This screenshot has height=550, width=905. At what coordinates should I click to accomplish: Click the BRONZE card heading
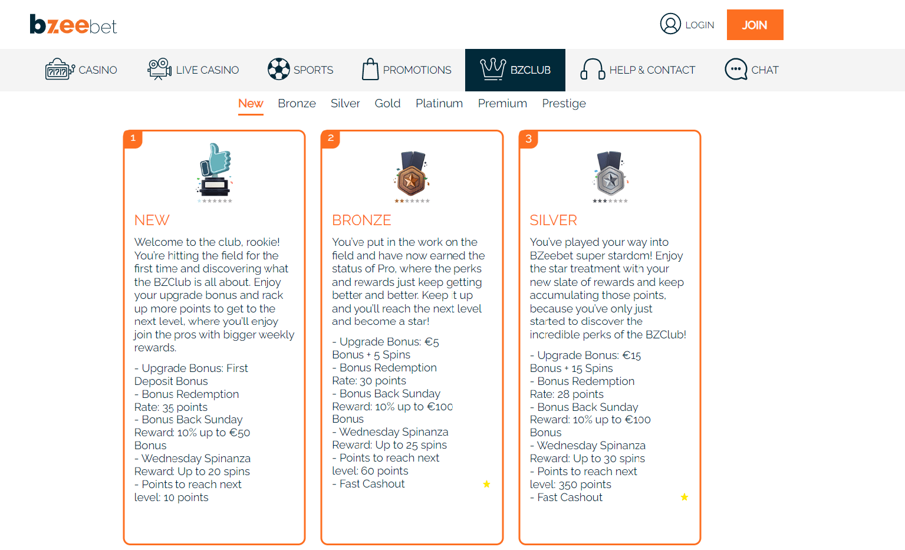(x=361, y=220)
